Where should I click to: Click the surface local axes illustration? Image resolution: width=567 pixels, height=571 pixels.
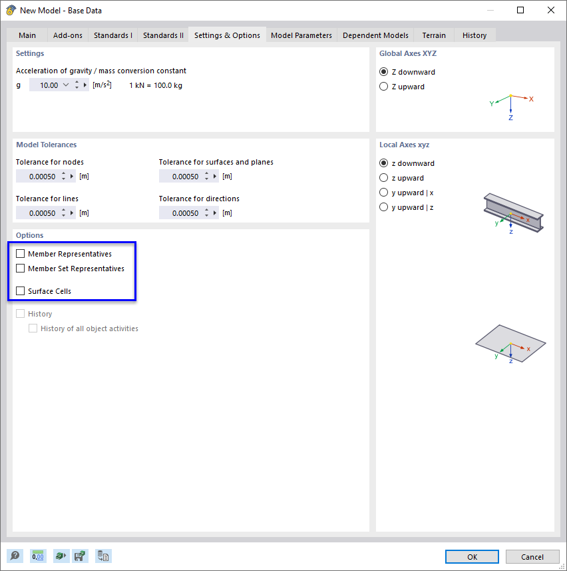pos(510,343)
